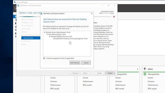The width and height of the screenshot is (165, 93).
Task: Select Role Services wizard step
Action: (x=31, y=38)
